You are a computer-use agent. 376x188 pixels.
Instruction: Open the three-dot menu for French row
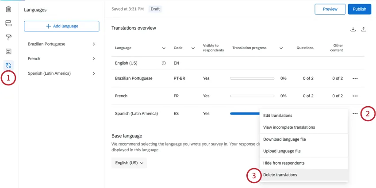pyautogui.click(x=355, y=96)
